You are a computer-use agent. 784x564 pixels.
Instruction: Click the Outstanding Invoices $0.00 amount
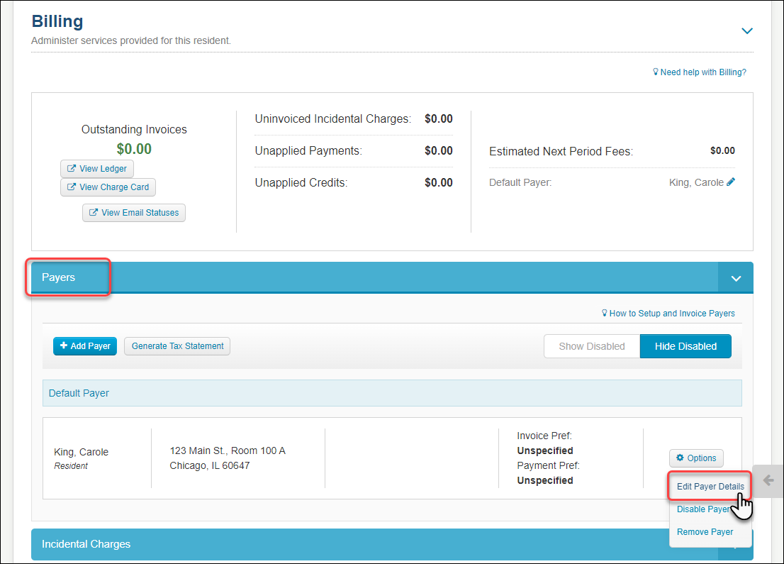[x=134, y=149]
